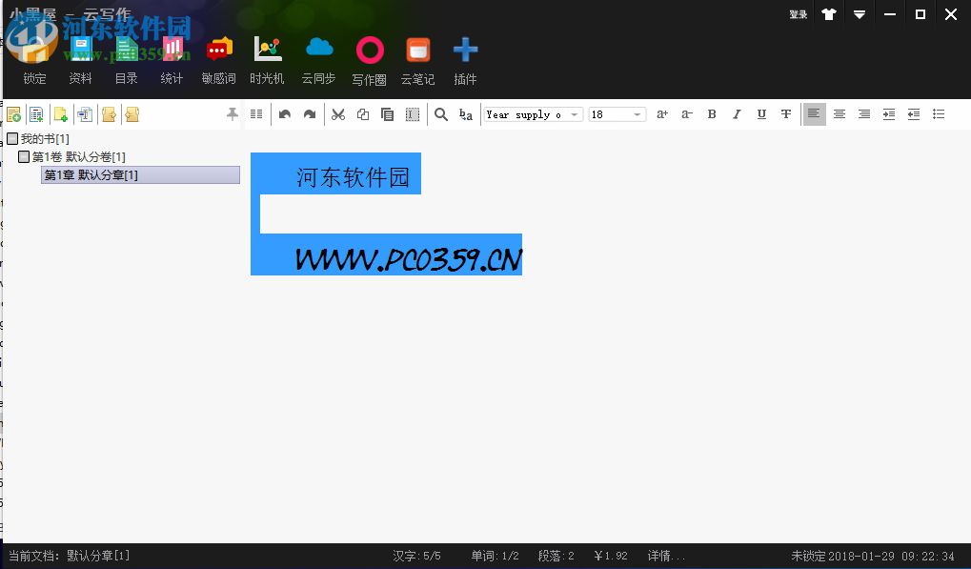View the 统计 statistics panel
Image resolution: width=971 pixels, height=569 pixels.
pyautogui.click(x=172, y=57)
